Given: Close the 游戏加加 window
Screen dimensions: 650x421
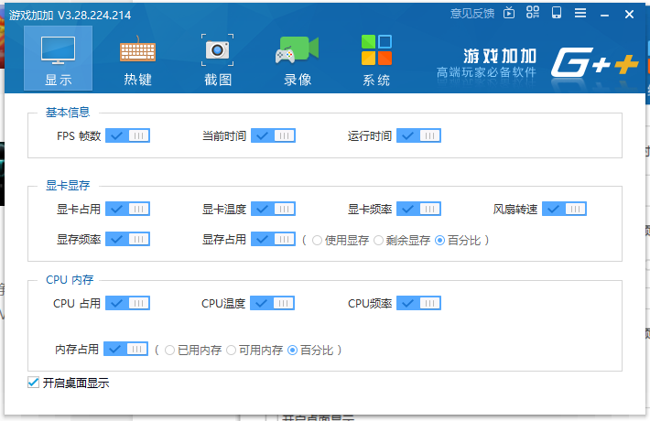Looking at the screenshot, I should [629, 15].
